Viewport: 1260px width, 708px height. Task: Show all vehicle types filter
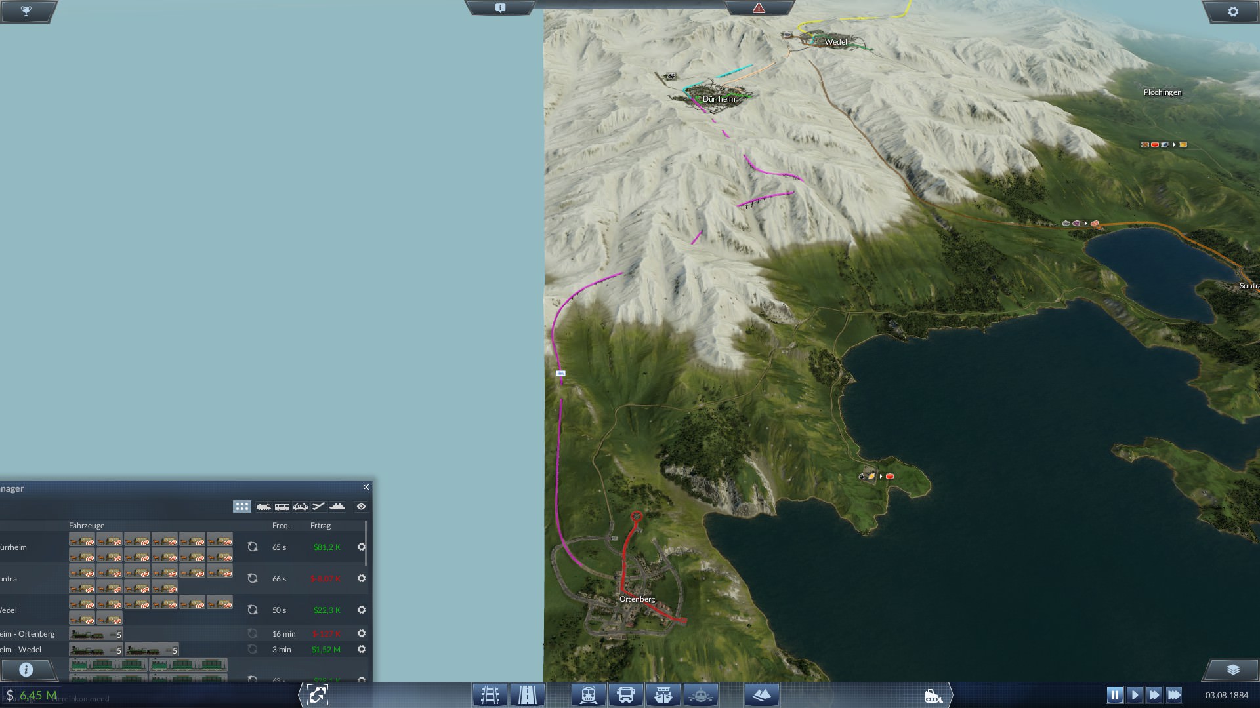pyautogui.click(x=242, y=507)
